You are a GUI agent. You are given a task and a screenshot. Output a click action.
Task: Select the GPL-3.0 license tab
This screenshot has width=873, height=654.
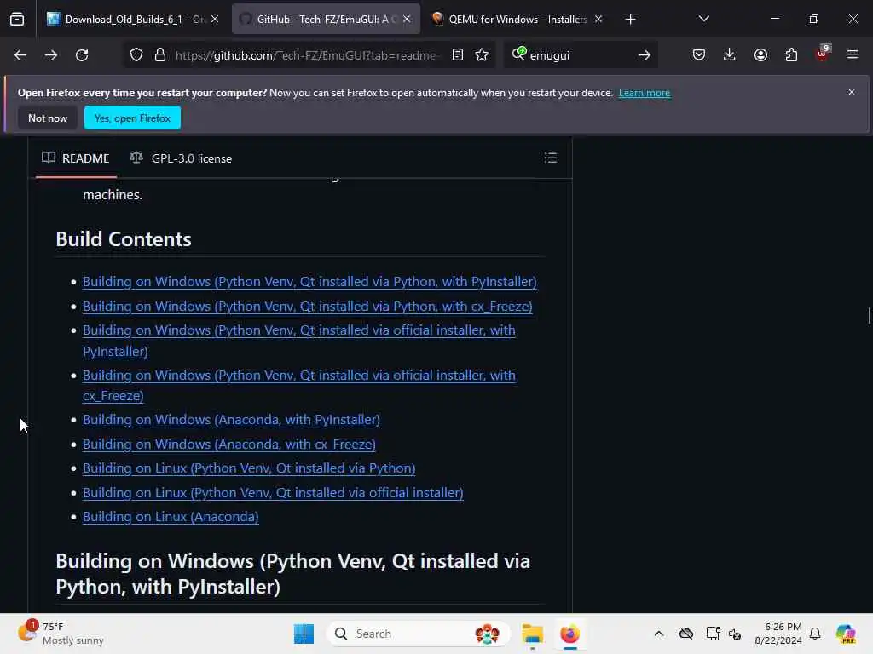click(181, 158)
